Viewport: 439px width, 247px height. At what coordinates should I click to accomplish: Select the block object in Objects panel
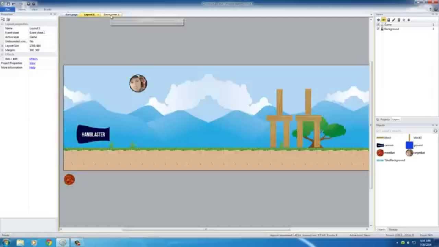pos(384,138)
